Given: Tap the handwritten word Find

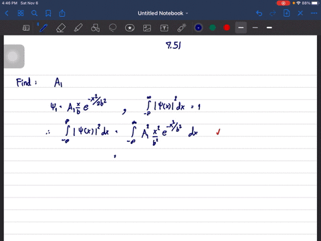Looking at the screenshot, I should coord(23,82).
